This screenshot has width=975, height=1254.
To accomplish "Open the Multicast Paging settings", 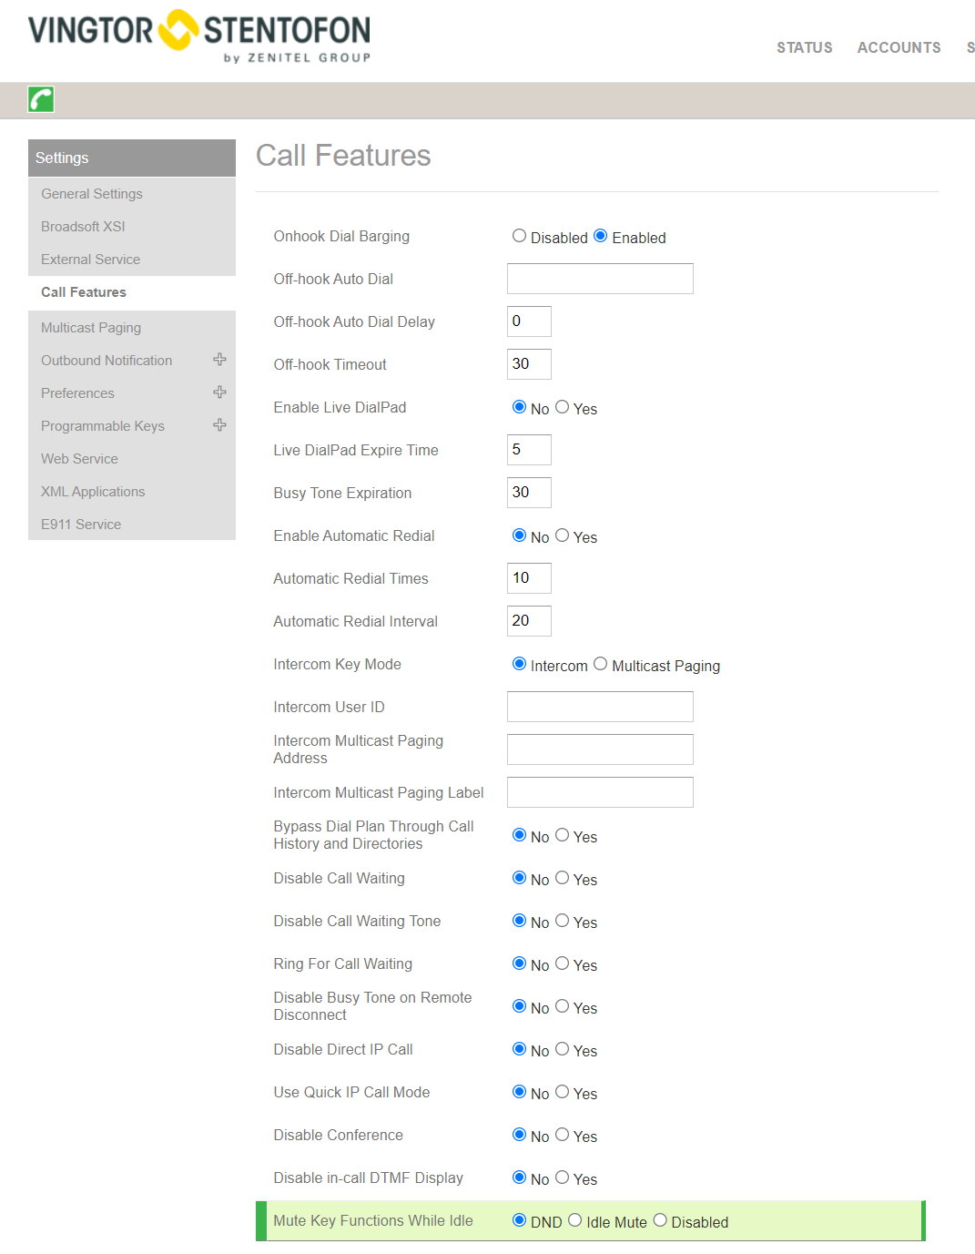I will point(91,328).
